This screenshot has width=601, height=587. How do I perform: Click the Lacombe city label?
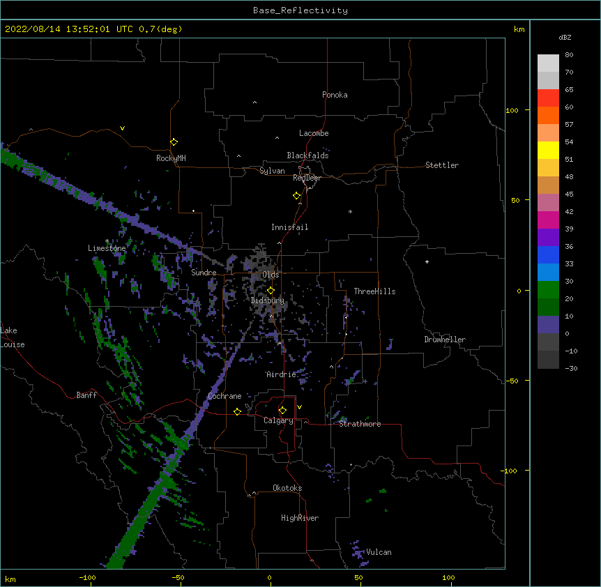click(x=314, y=133)
